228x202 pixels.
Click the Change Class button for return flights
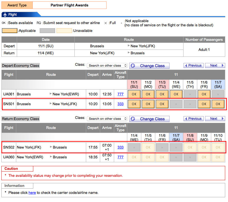coord(149,119)
